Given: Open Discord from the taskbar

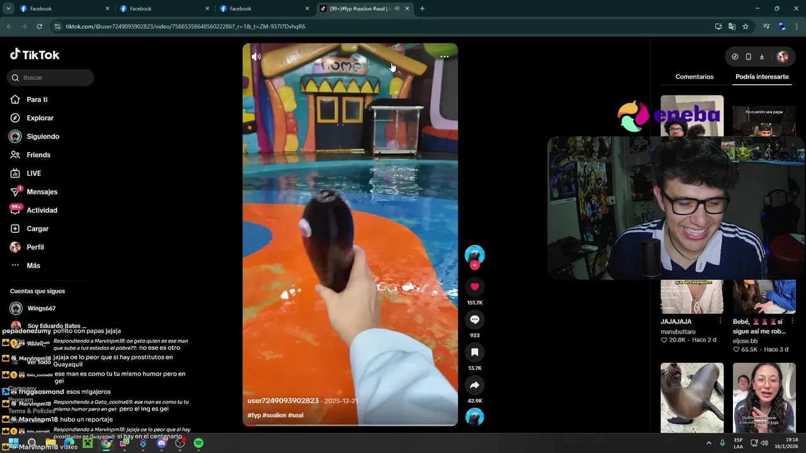Looking at the screenshot, I should coord(162,443).
